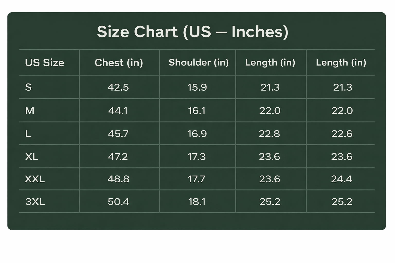The width and height of the screenshot is (395, 263).
Task: Click the S size row label
Action: (28, 87)
